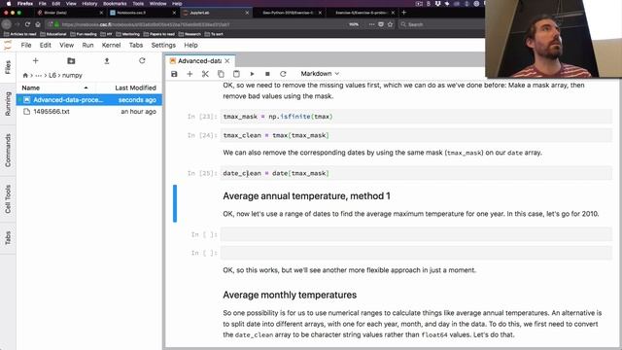Open the Commands sidebar tab
Image resolution: width=622 pixels, height=350 pixels.
pos(8,150)
